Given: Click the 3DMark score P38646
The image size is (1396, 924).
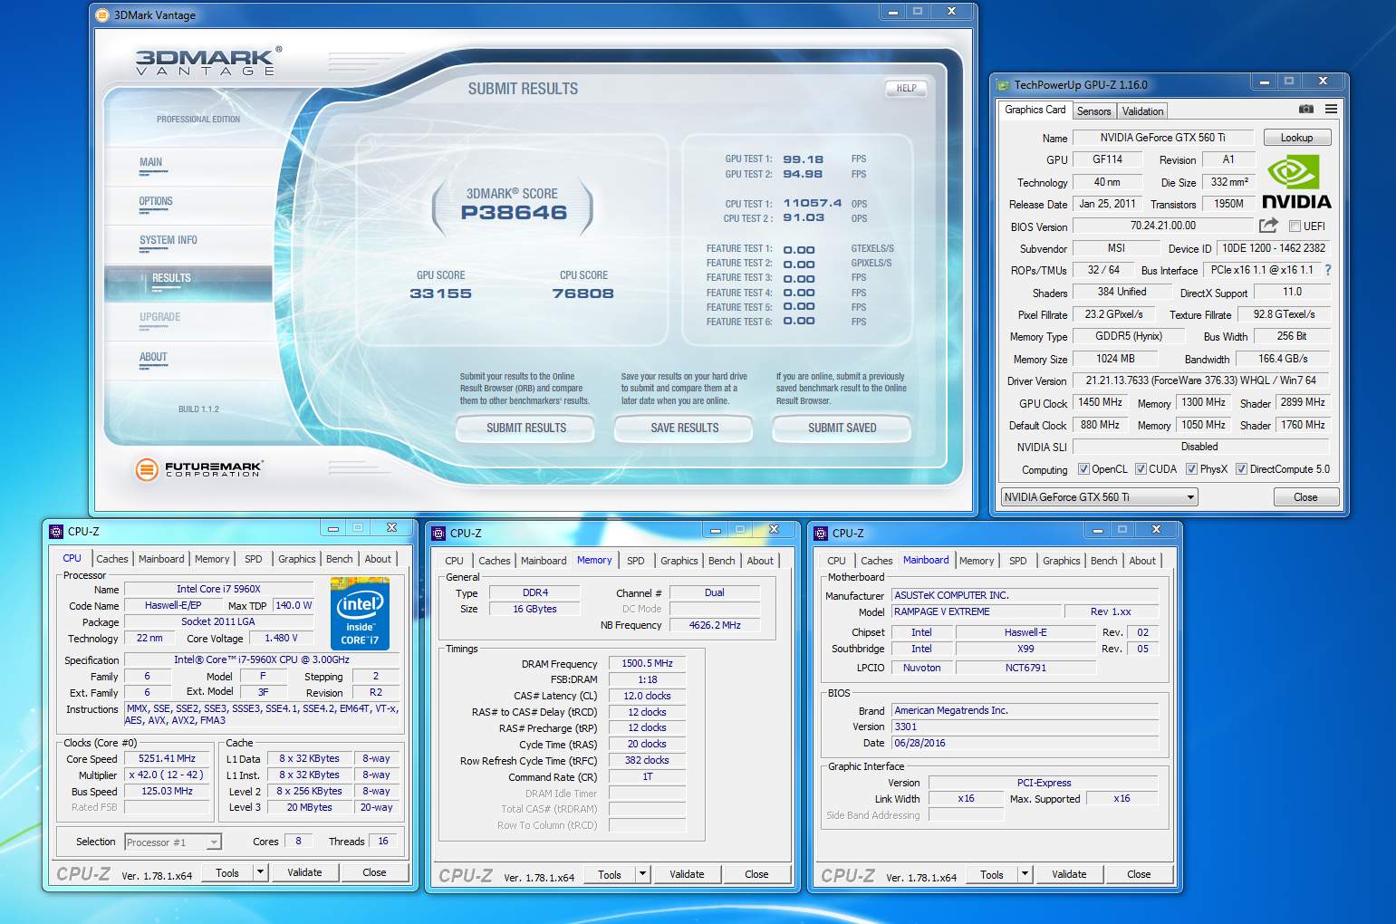Looking at the screenshot, I should tap(514, 213).
